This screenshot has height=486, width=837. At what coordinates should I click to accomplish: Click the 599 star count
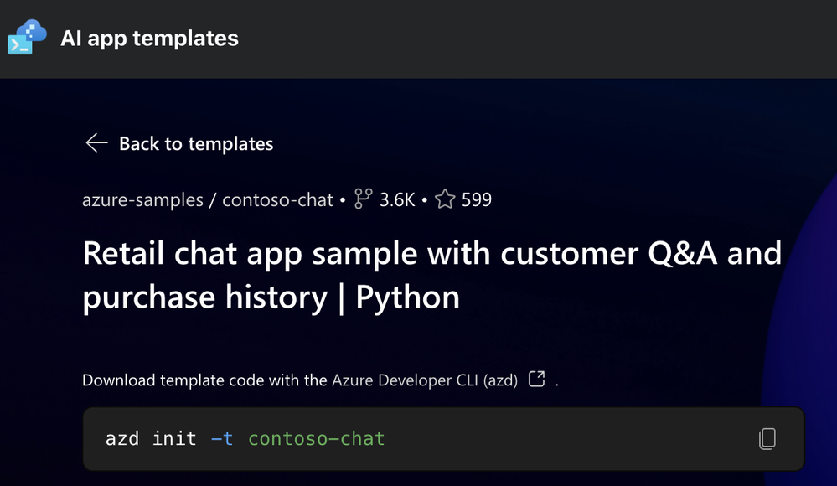tap(476, 200)
